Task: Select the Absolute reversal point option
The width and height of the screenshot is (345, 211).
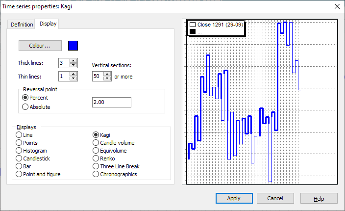Action: [x=25, y=106]
